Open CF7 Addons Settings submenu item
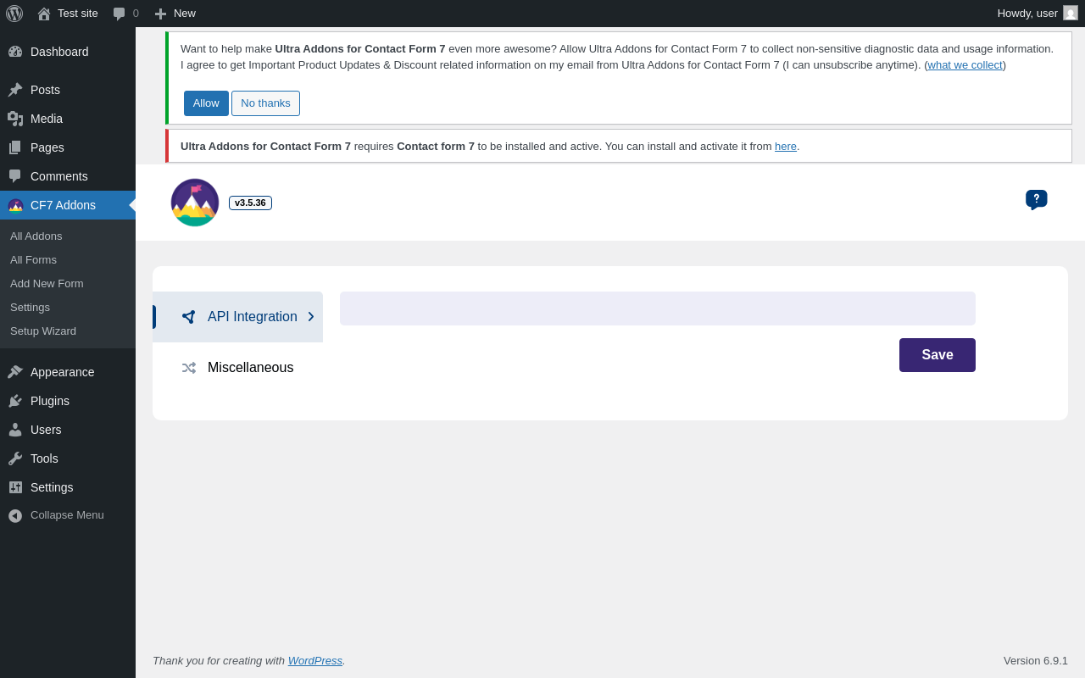Viewport: 1085px width, 678px height. pos(30,308)
